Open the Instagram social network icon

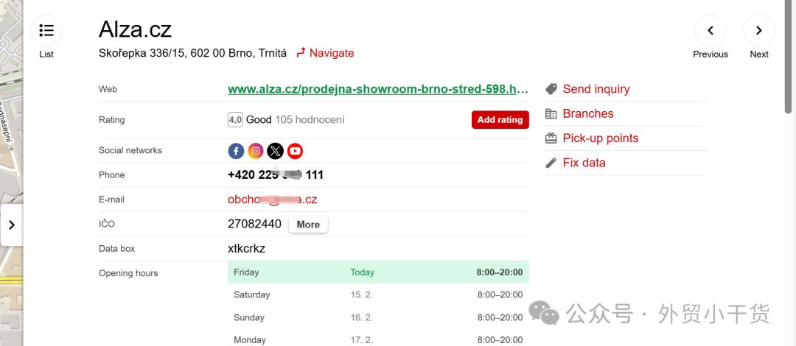coord(256,151)
